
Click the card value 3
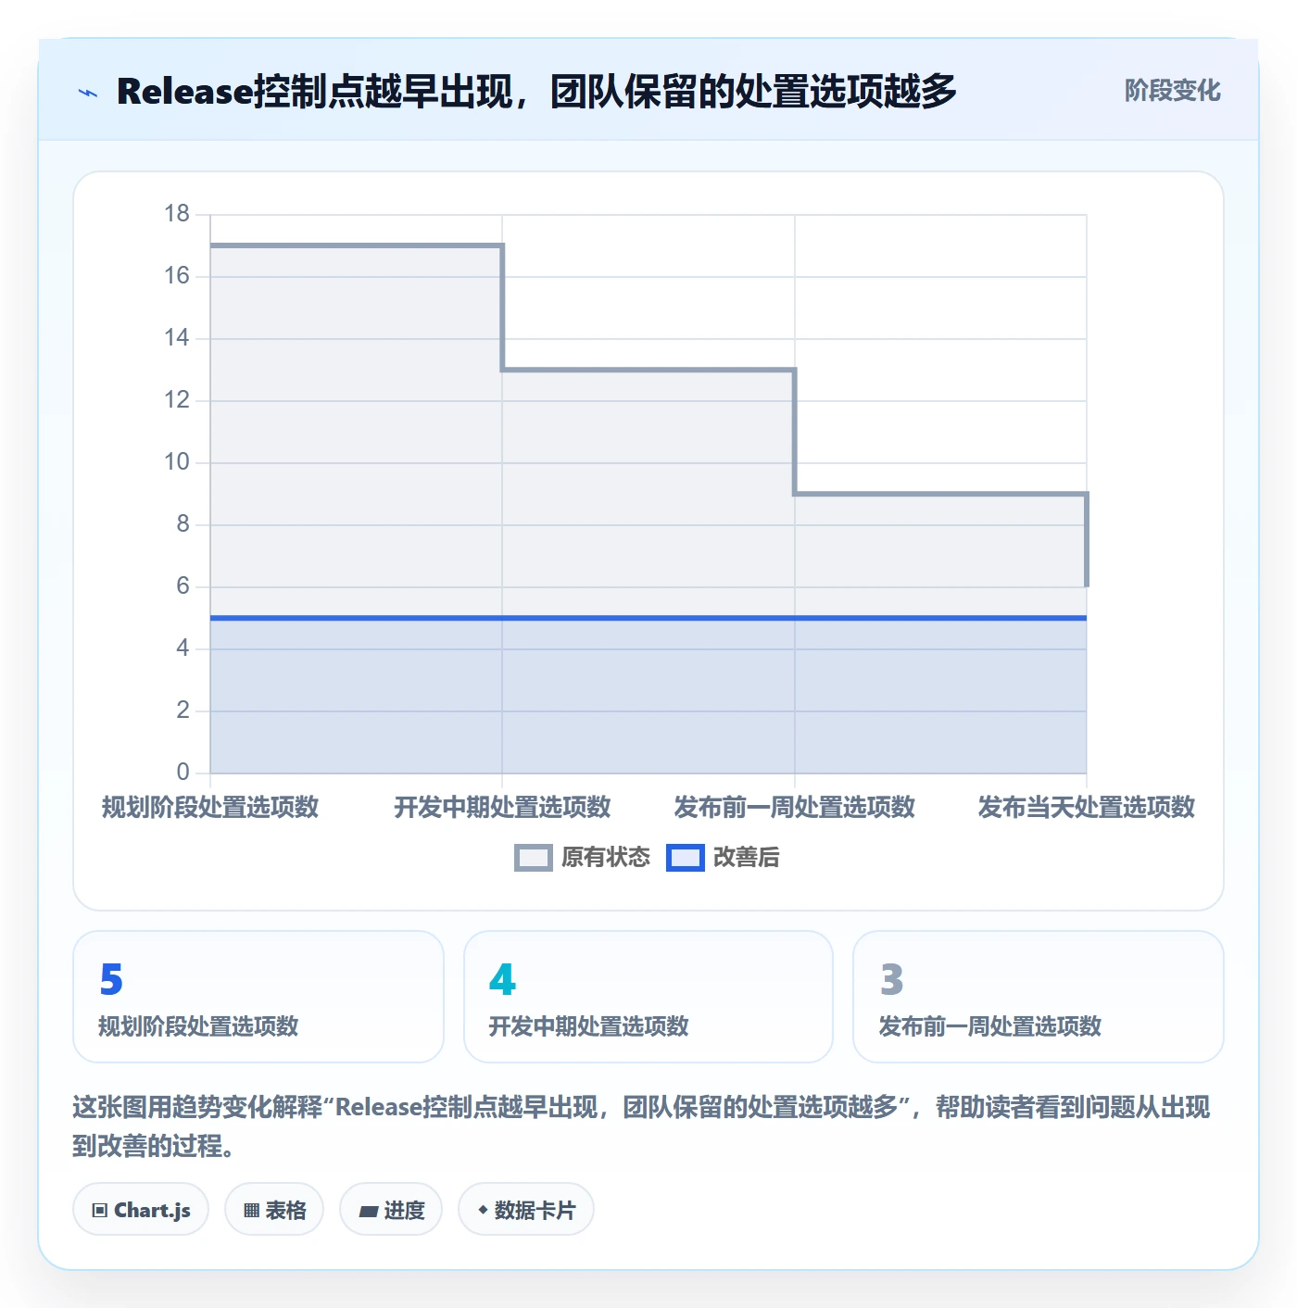(891, 979)
